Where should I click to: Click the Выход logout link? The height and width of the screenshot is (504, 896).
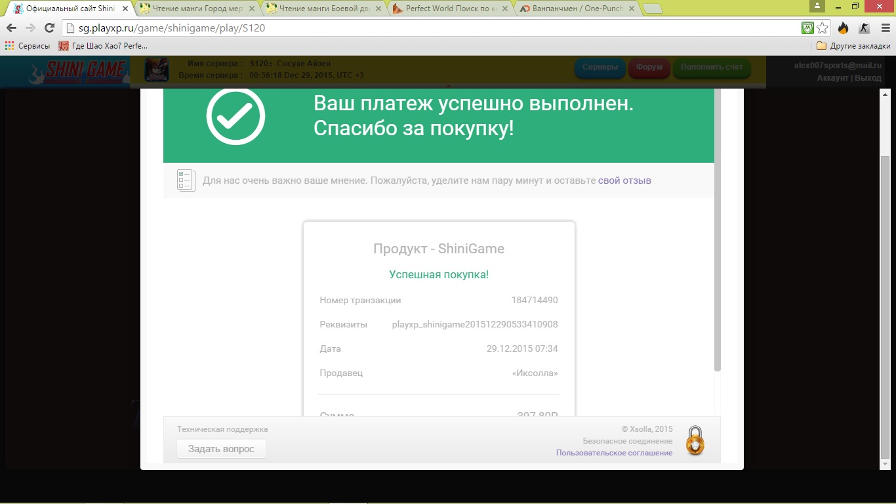coord(868,78)
